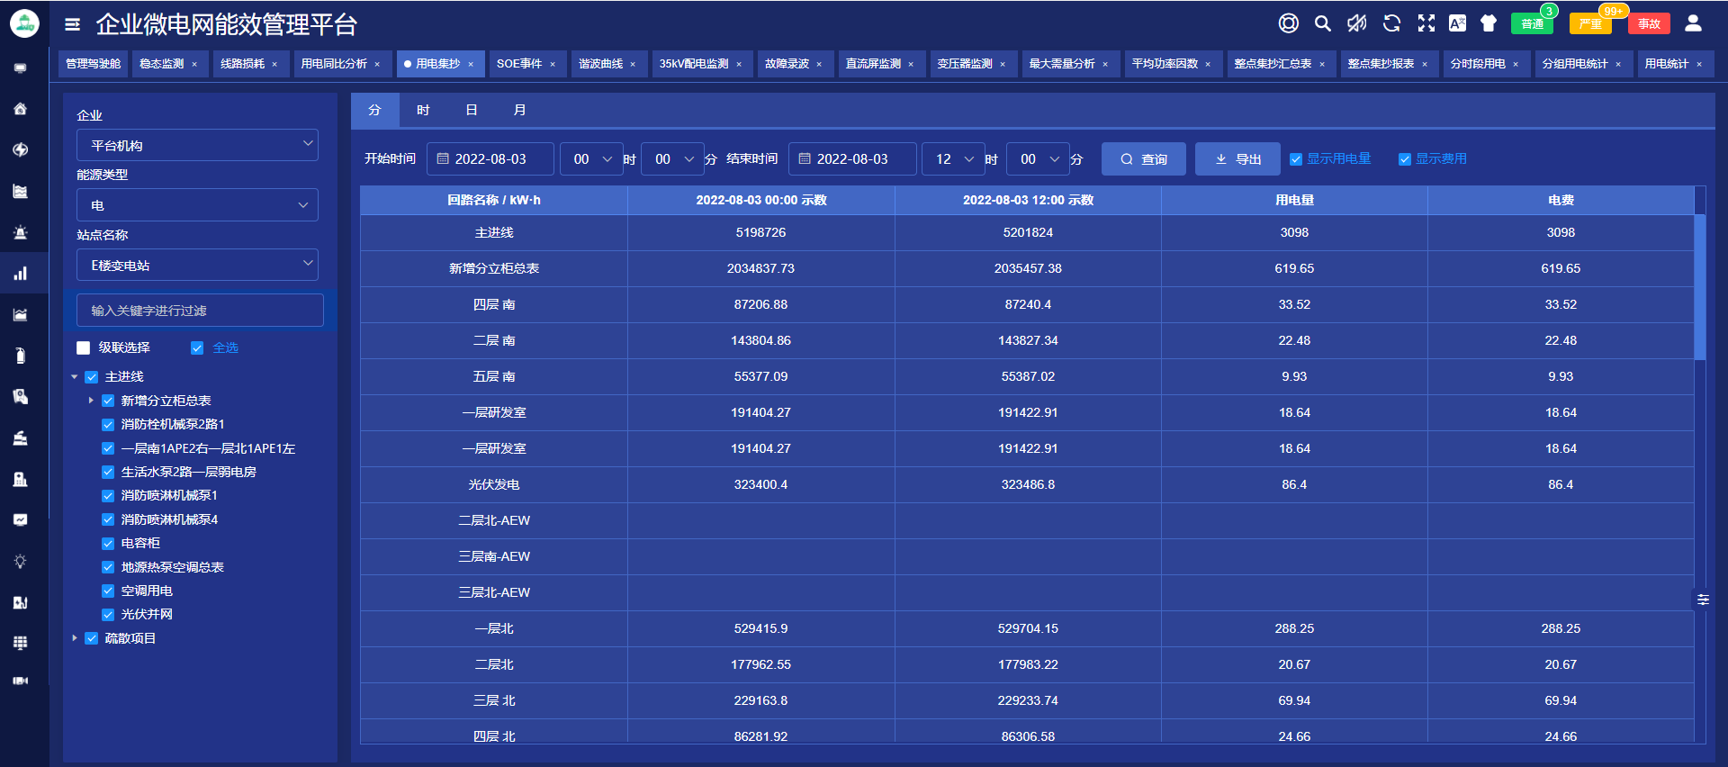Image resolution: width=1728 pixels, height=767 pixels.
Task: Open the language translation icon
Action: pyautogui.click(x=1457, y=23)
